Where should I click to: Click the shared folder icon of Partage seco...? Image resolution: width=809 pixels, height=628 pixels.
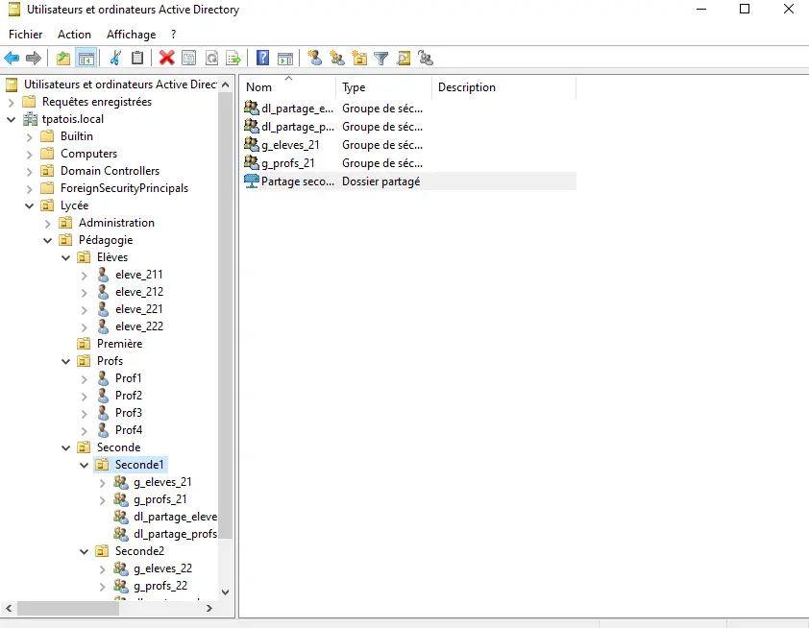pyautogui.click(x=252, y=181)
